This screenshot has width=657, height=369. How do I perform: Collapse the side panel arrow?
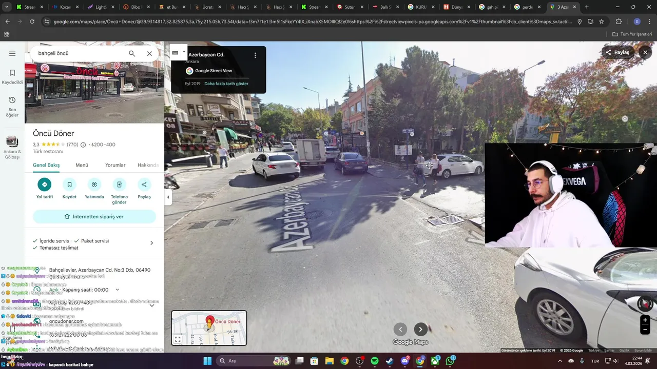(168, 197)
